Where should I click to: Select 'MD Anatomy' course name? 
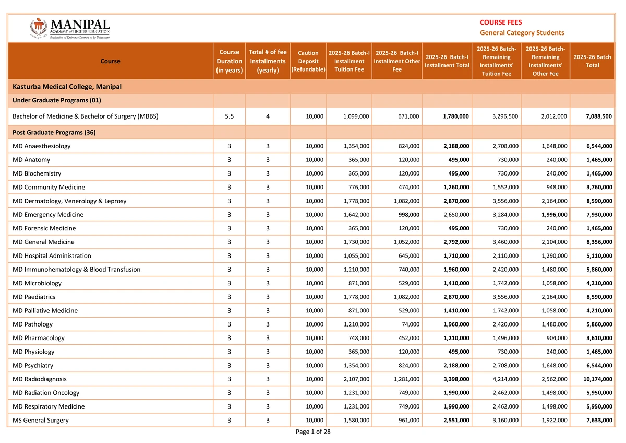click(x=31, y=160)
